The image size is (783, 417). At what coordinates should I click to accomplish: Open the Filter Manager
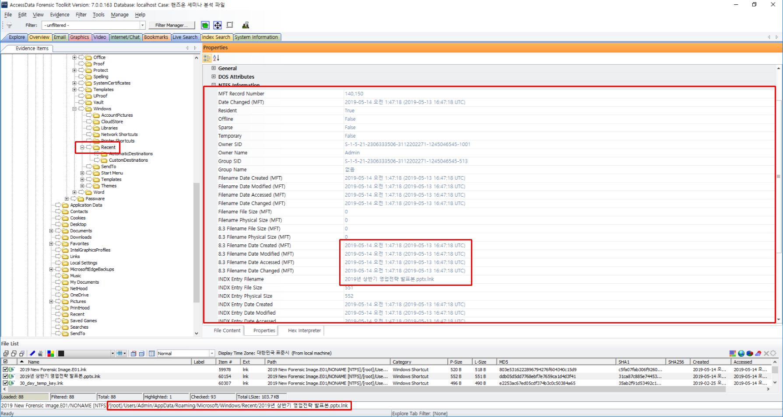(x=171, y=25)
